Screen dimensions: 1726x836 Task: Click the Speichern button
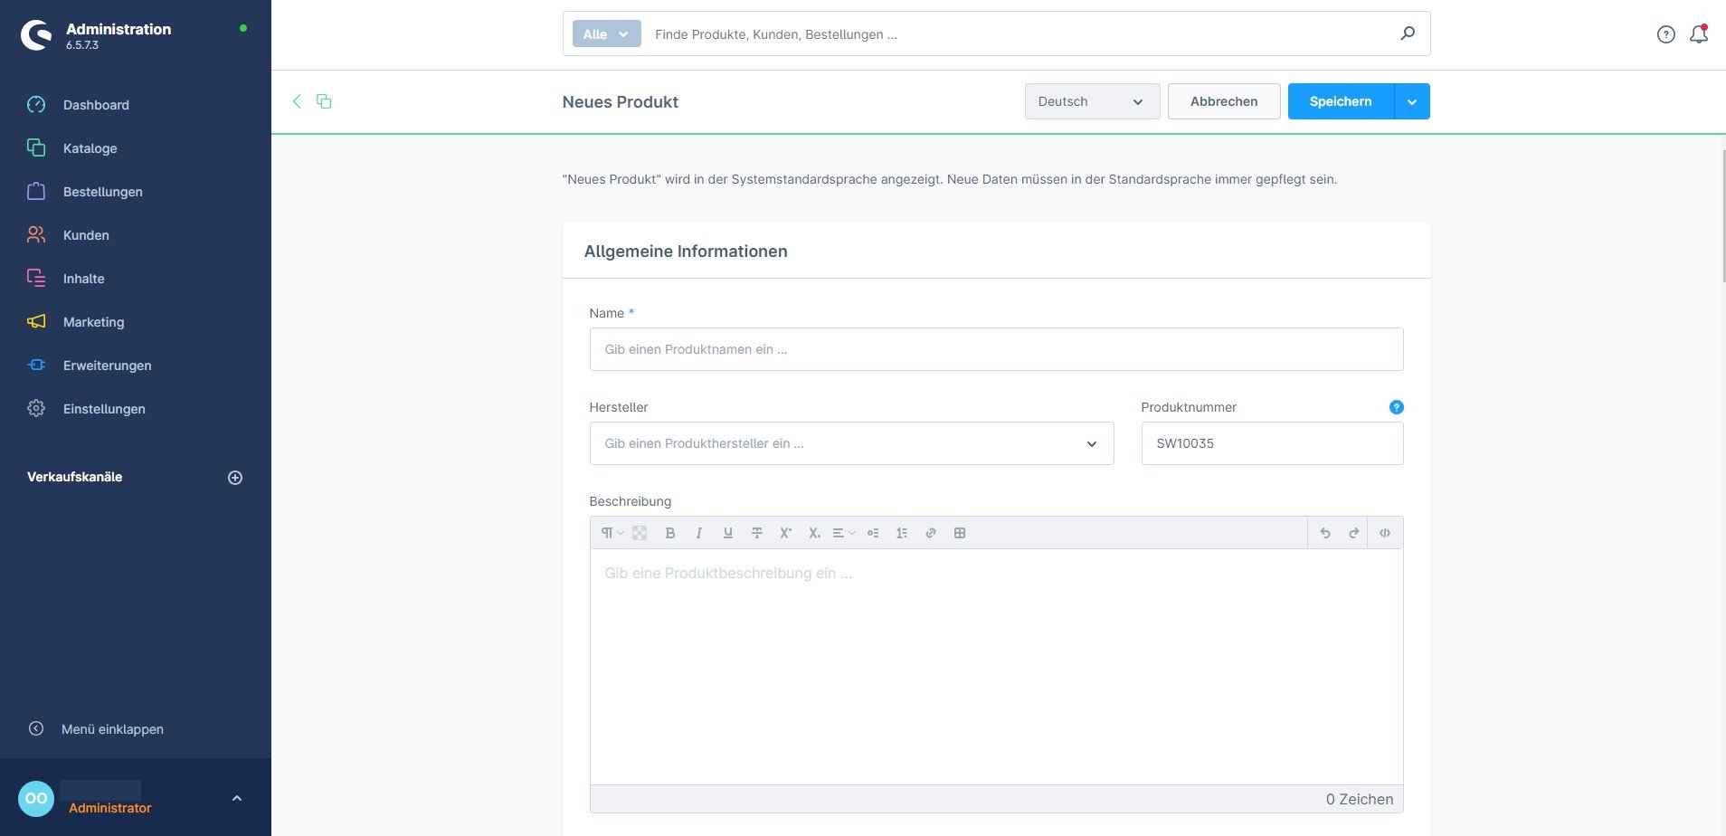1340,101
